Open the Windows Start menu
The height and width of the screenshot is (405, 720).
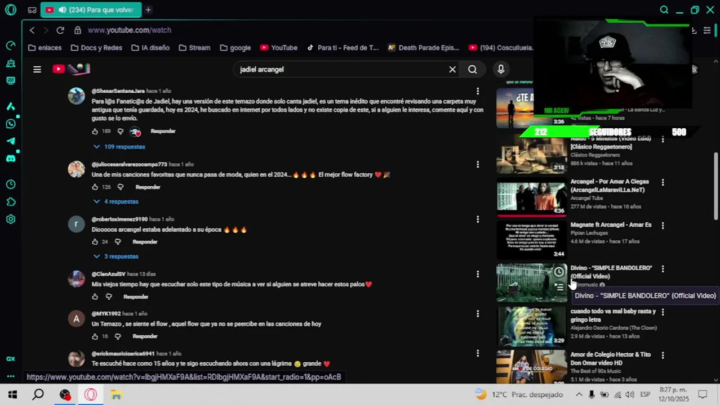tap(12, 395)
